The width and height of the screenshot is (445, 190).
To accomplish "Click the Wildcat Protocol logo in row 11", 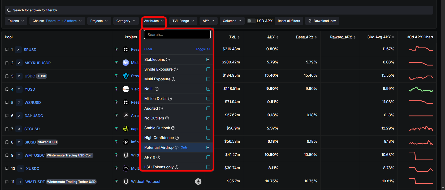I will [x=126, y=182].
